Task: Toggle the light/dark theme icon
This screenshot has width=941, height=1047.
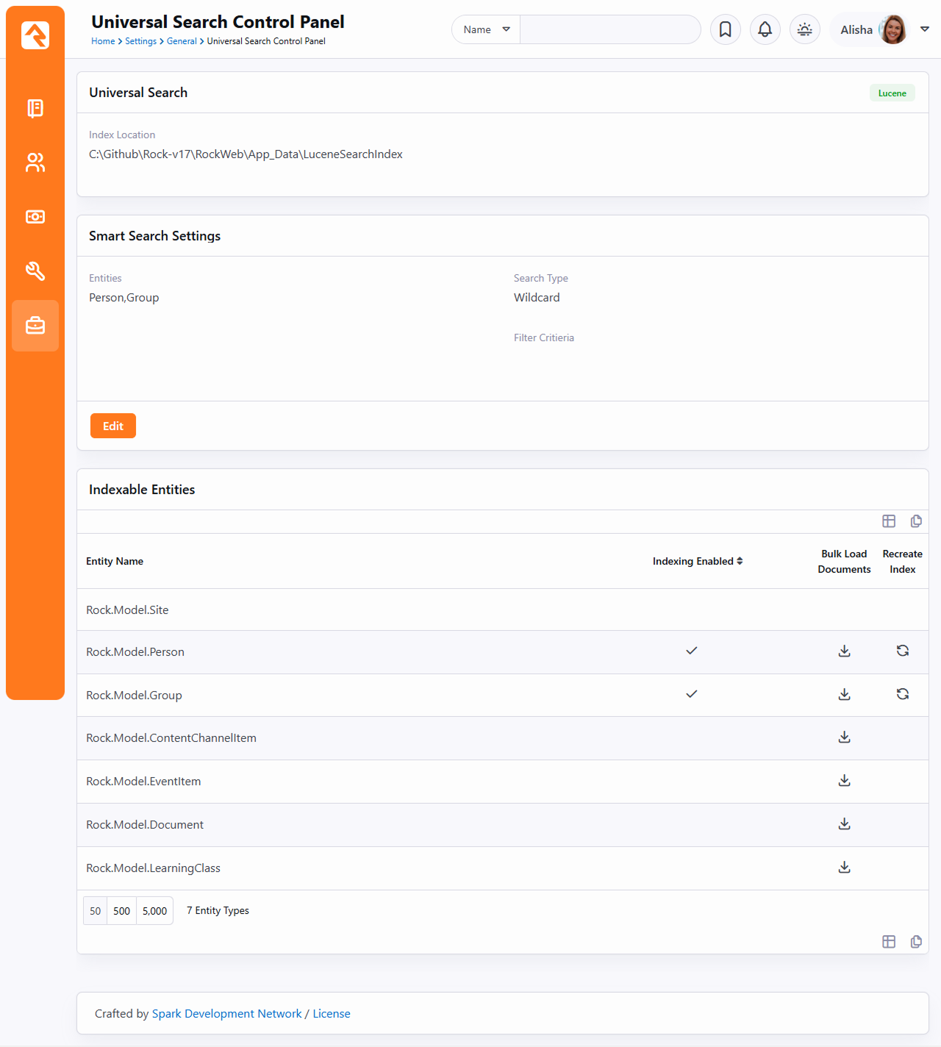Action: click(804, 29)
